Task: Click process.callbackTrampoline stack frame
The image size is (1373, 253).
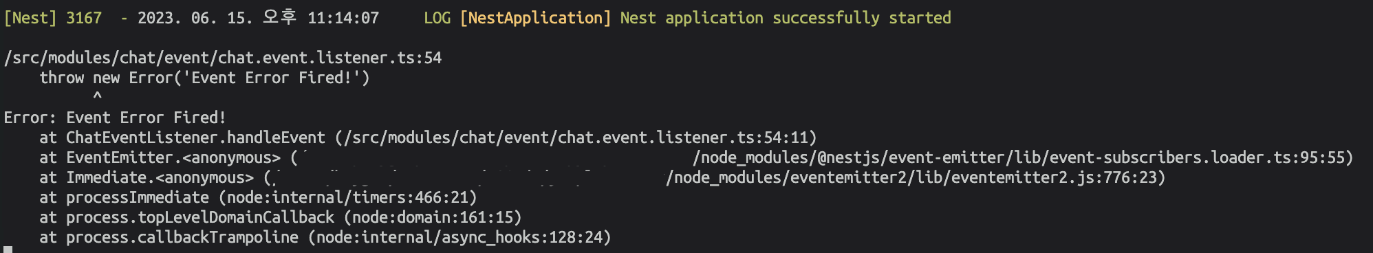Action: [182, 237]
